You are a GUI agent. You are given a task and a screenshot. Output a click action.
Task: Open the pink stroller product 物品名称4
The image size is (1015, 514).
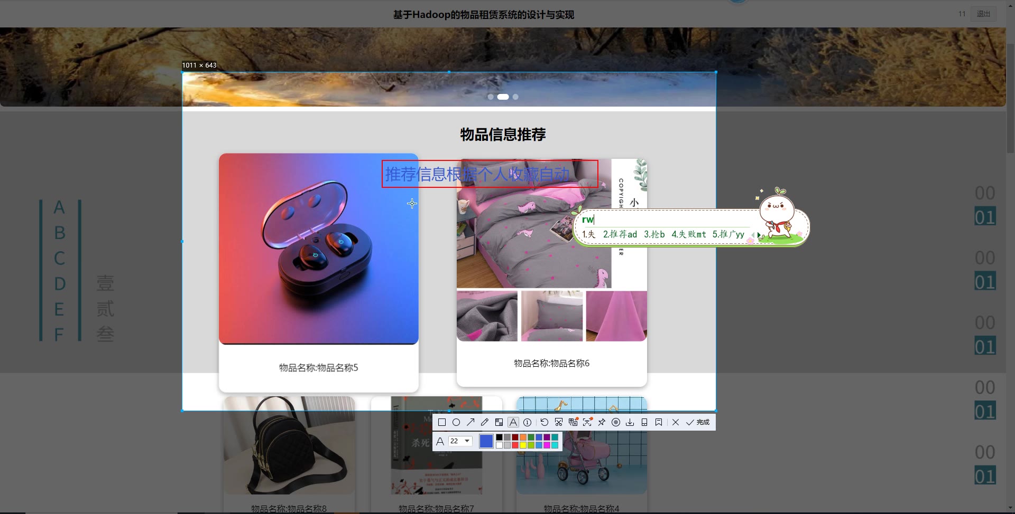click(x=582, y=445)
